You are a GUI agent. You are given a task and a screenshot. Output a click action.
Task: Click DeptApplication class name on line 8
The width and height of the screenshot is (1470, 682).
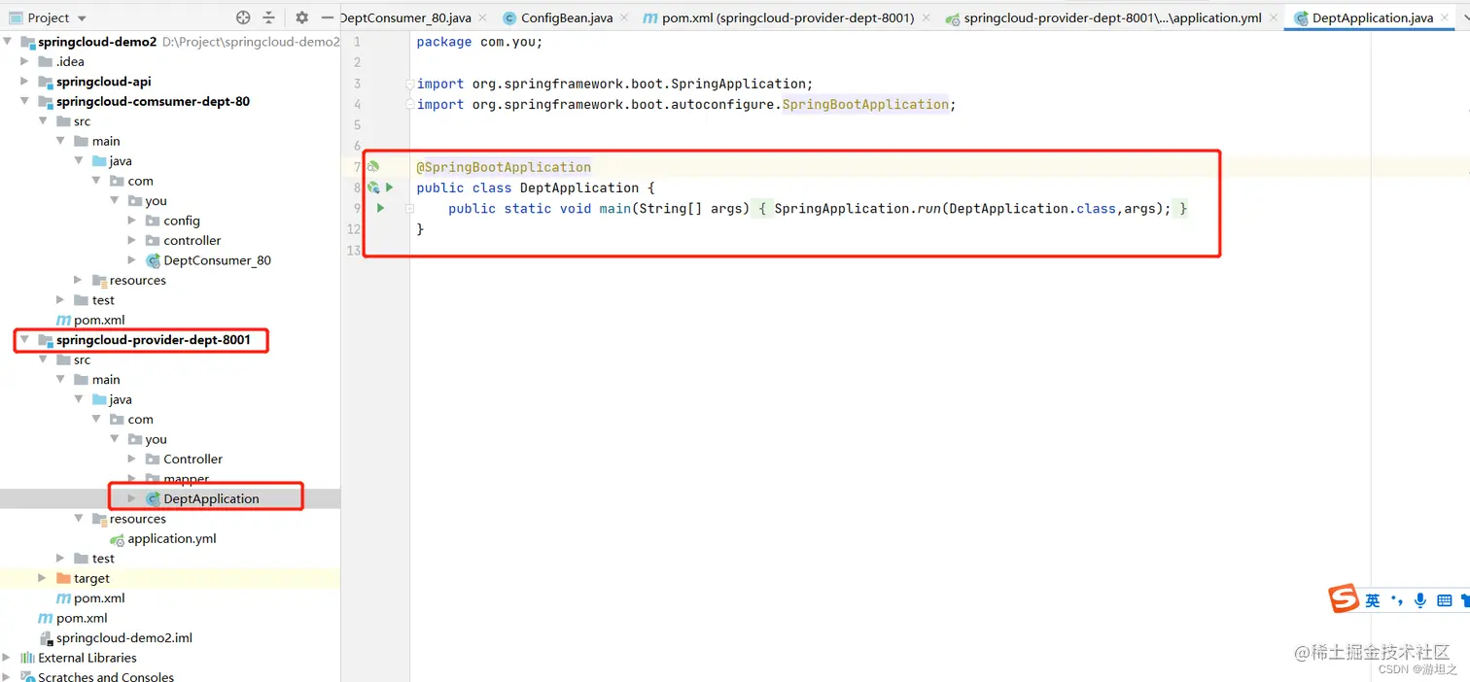pyautogui.click(x=579, y=188)
